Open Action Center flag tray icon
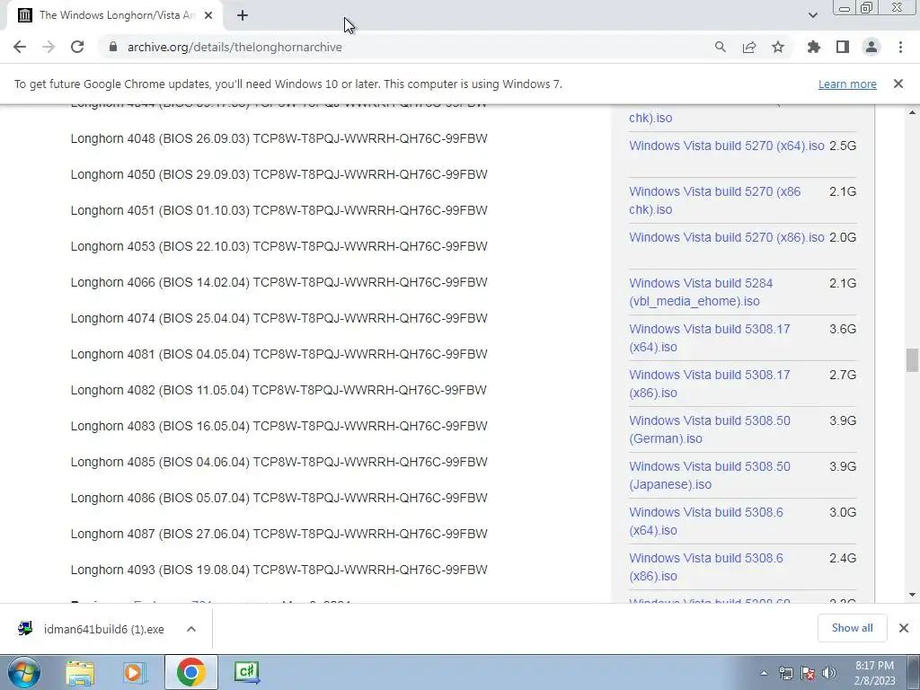This screenshot has height=690, width=920. click(808, 673)
